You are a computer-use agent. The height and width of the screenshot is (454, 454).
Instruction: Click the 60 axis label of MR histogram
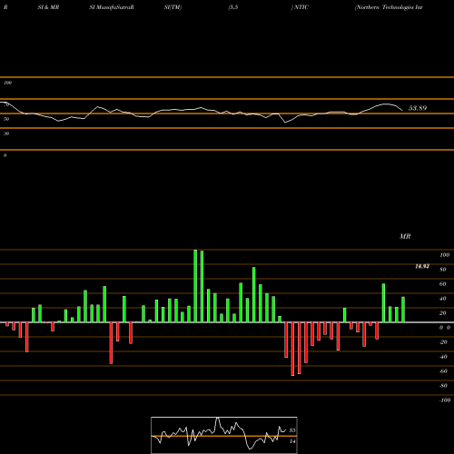pos(442,284)
